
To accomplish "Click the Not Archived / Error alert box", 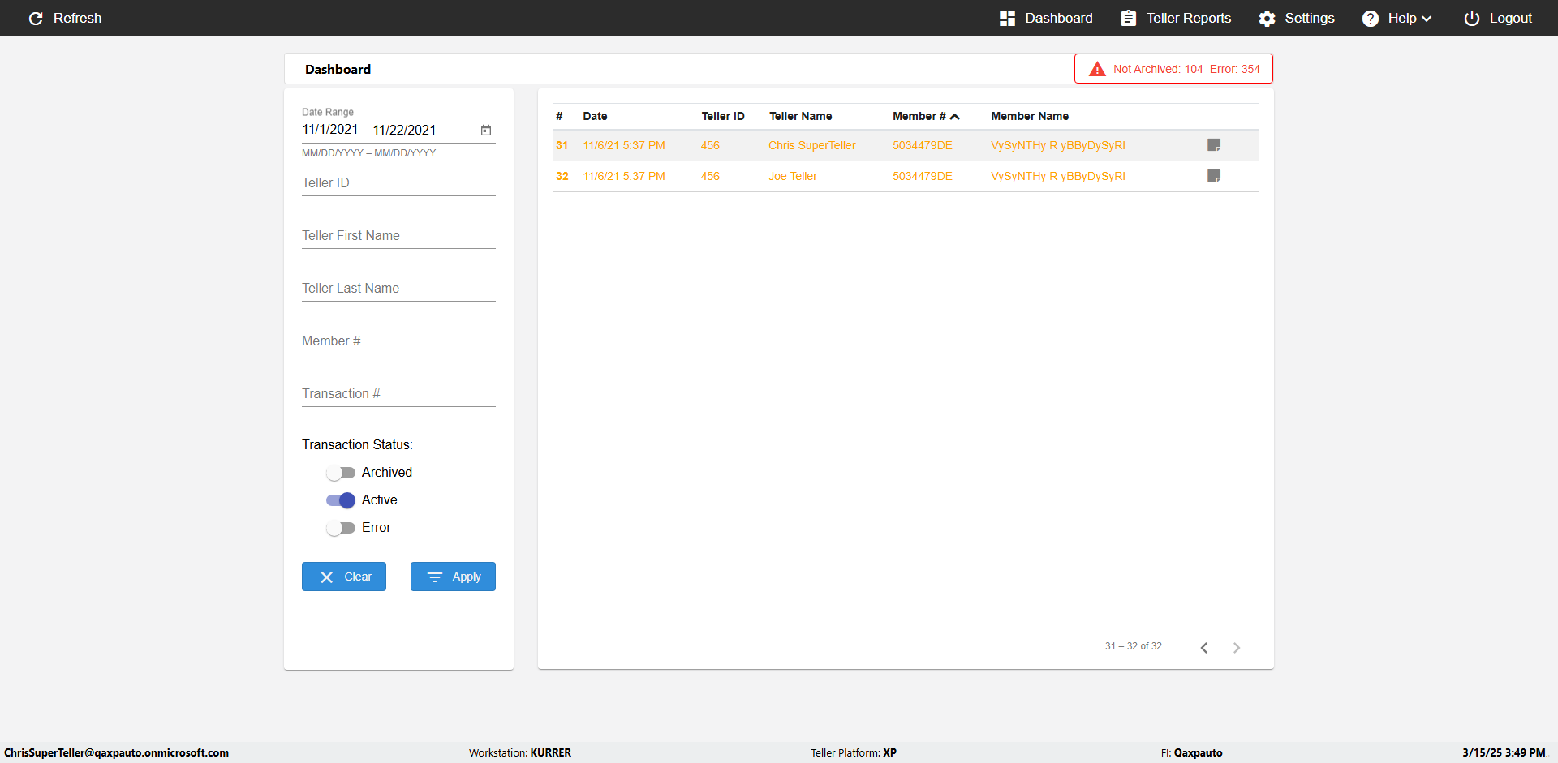I will (x=1173, y=69).
